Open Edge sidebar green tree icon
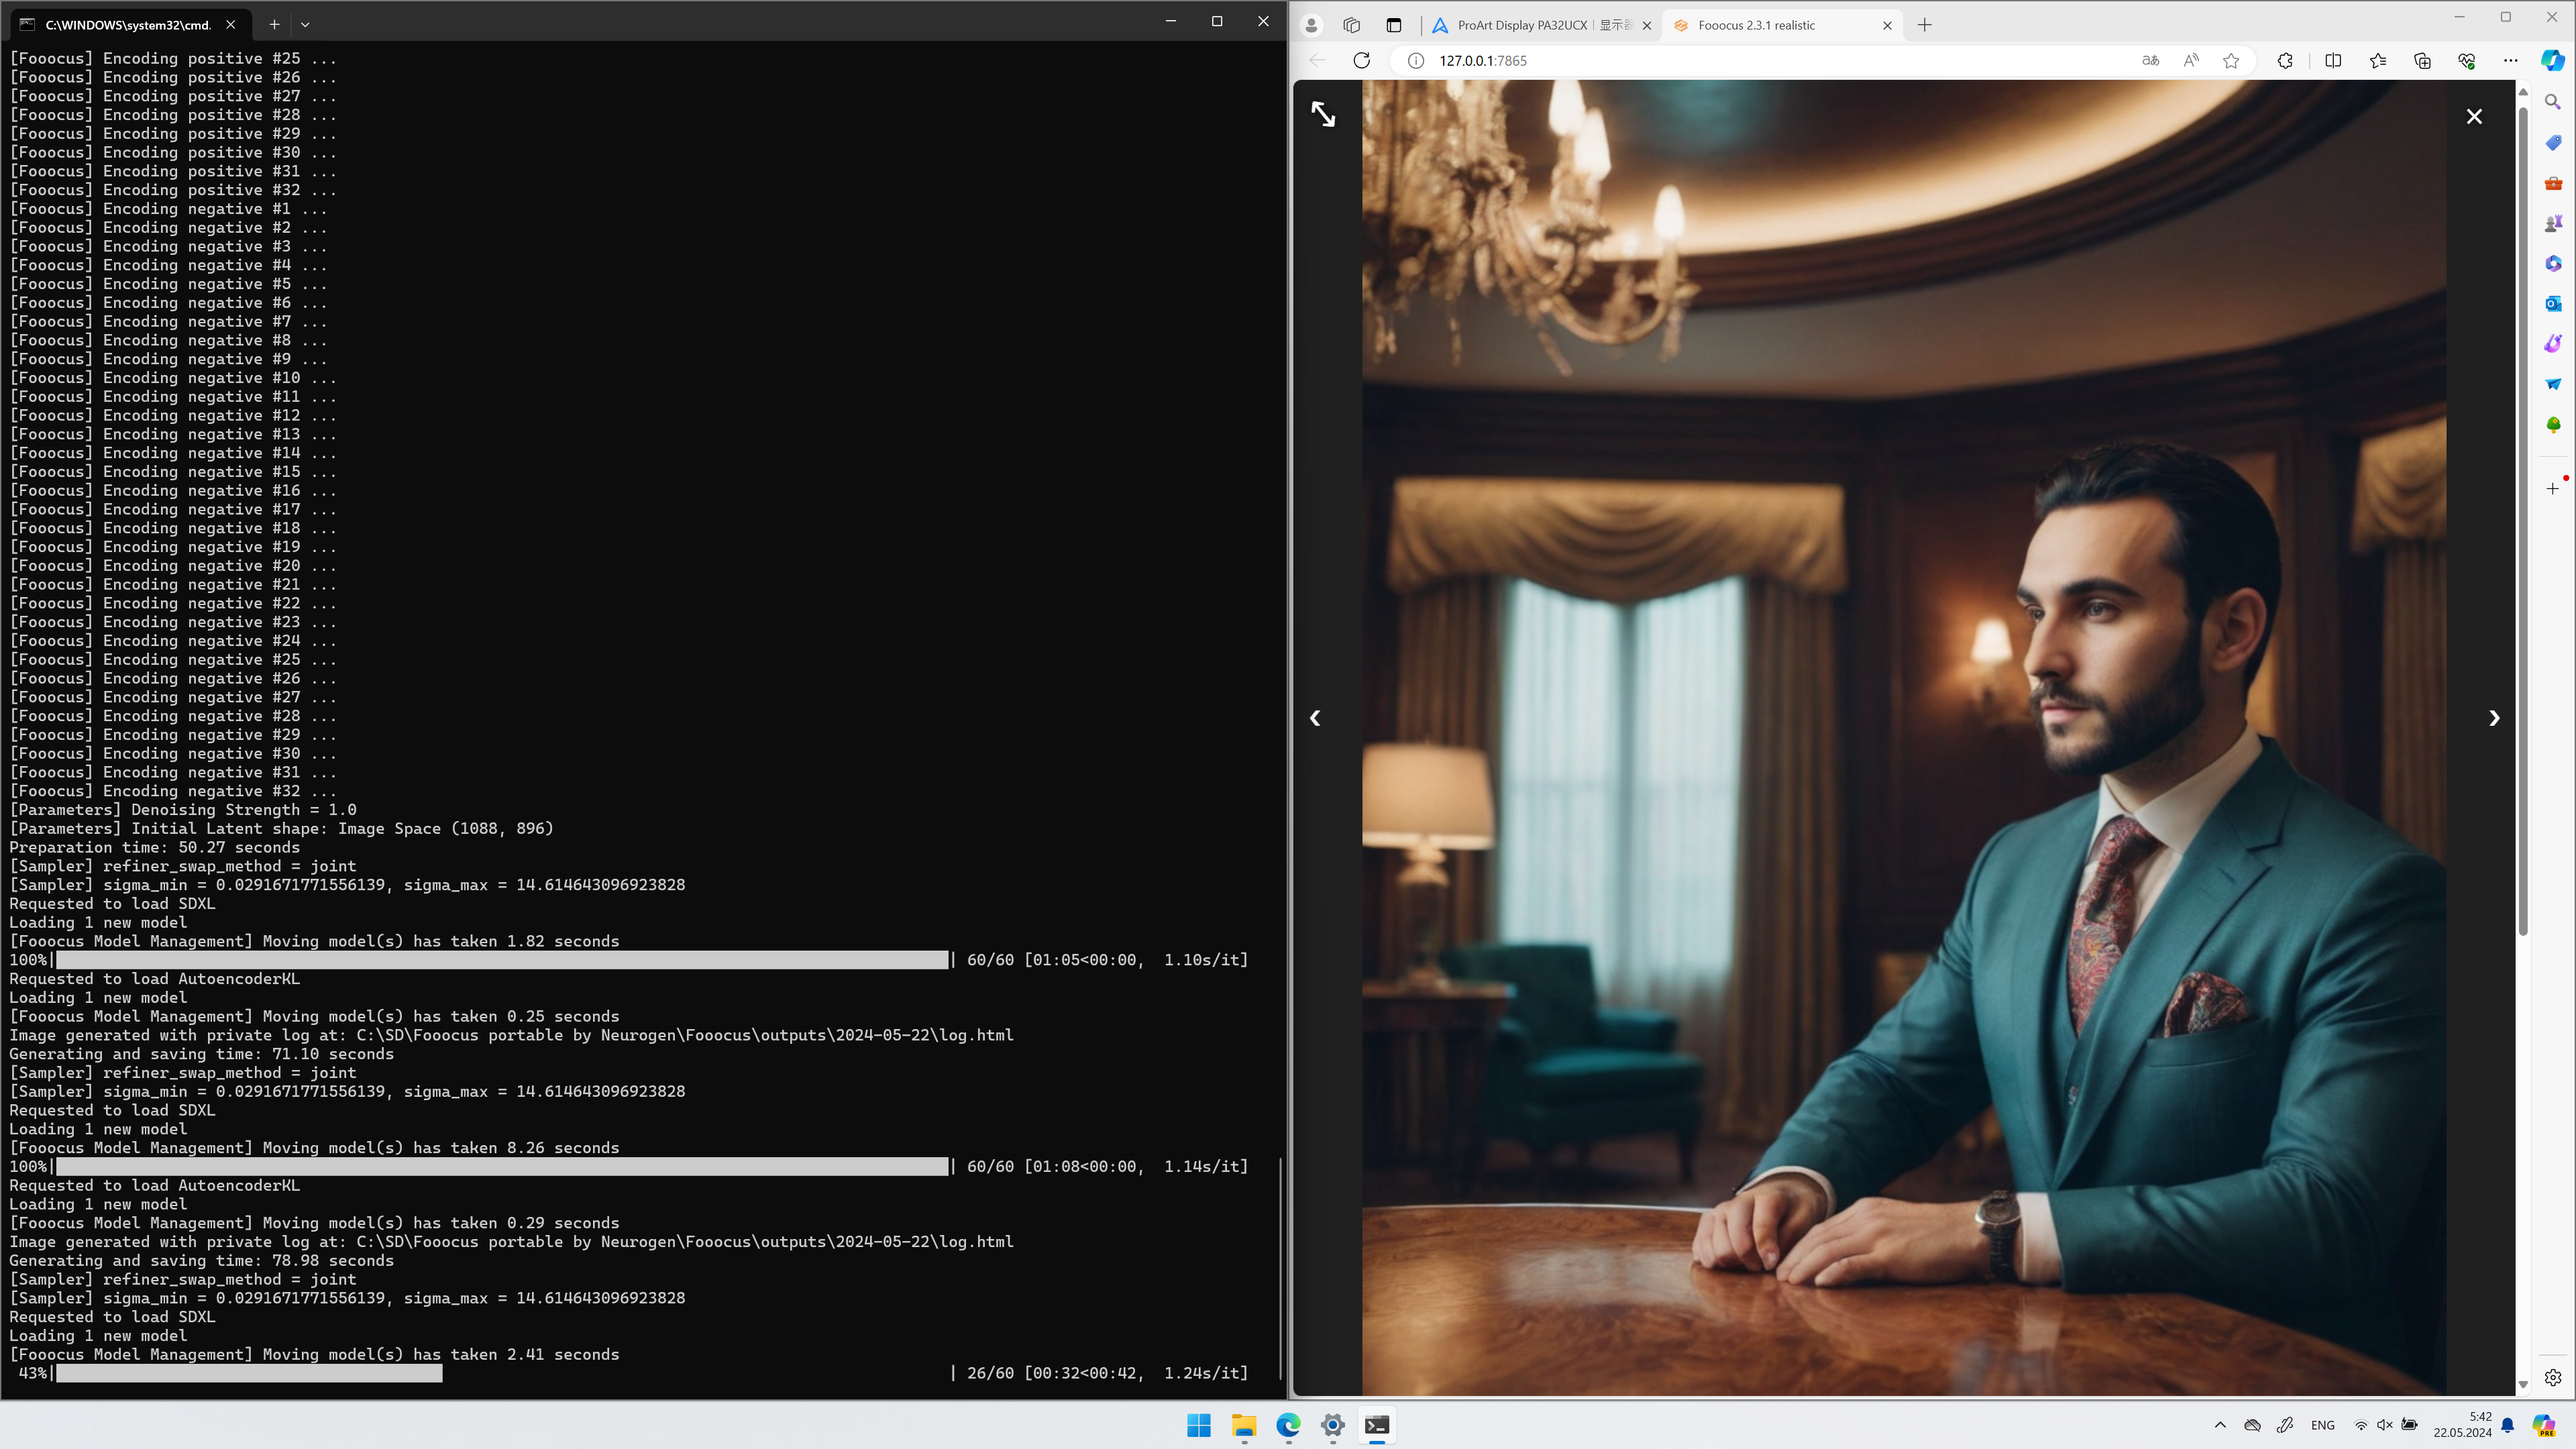This screenshot has height=1449, width=2576. tap(2553, 425)
